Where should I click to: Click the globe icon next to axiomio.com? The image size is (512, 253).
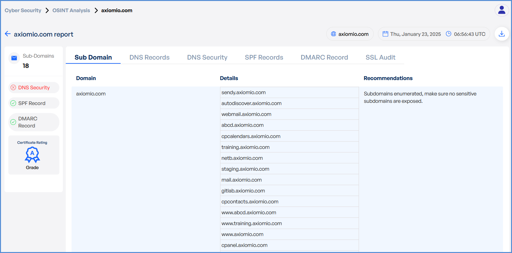333,34
